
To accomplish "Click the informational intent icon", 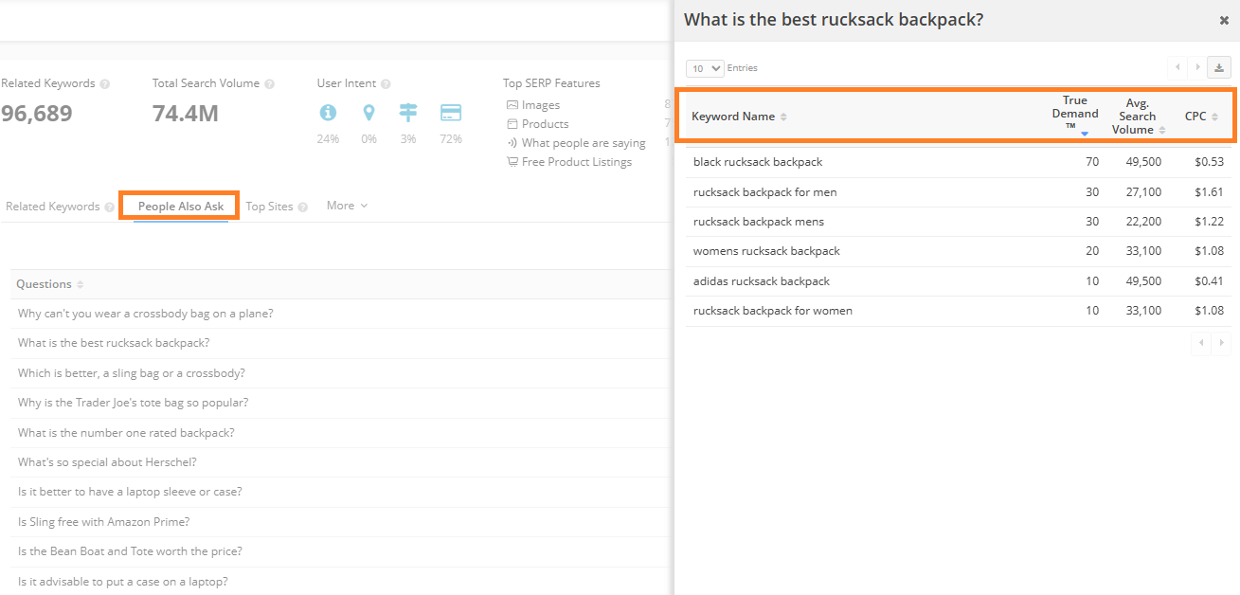I will 328,113.
